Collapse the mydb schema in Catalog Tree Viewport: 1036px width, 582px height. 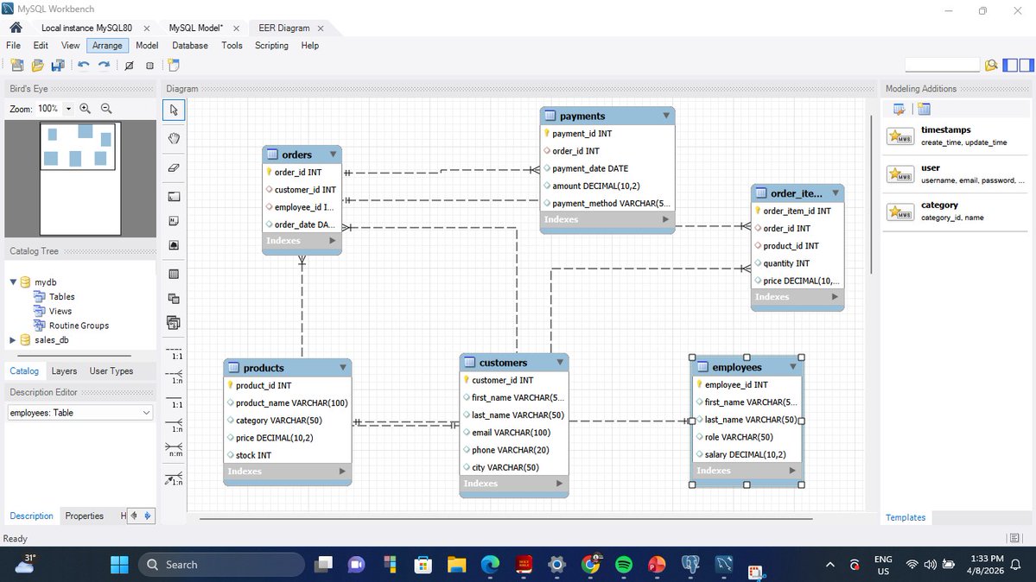pos(12,282)
